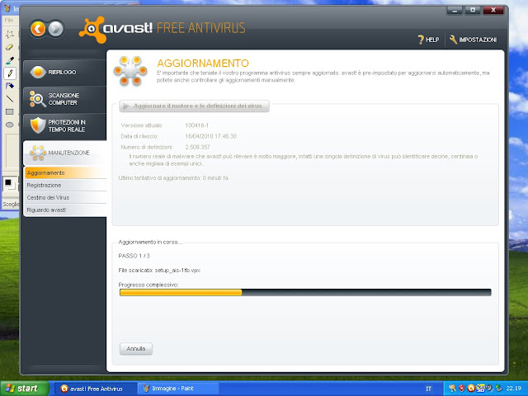Select the Line tool in Paint
The width and height of the screenshot is (528, 396).
pos(10,99)
